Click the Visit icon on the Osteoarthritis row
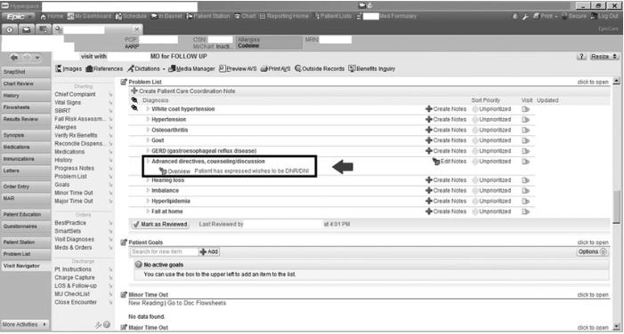 click(x=526, y=130)
